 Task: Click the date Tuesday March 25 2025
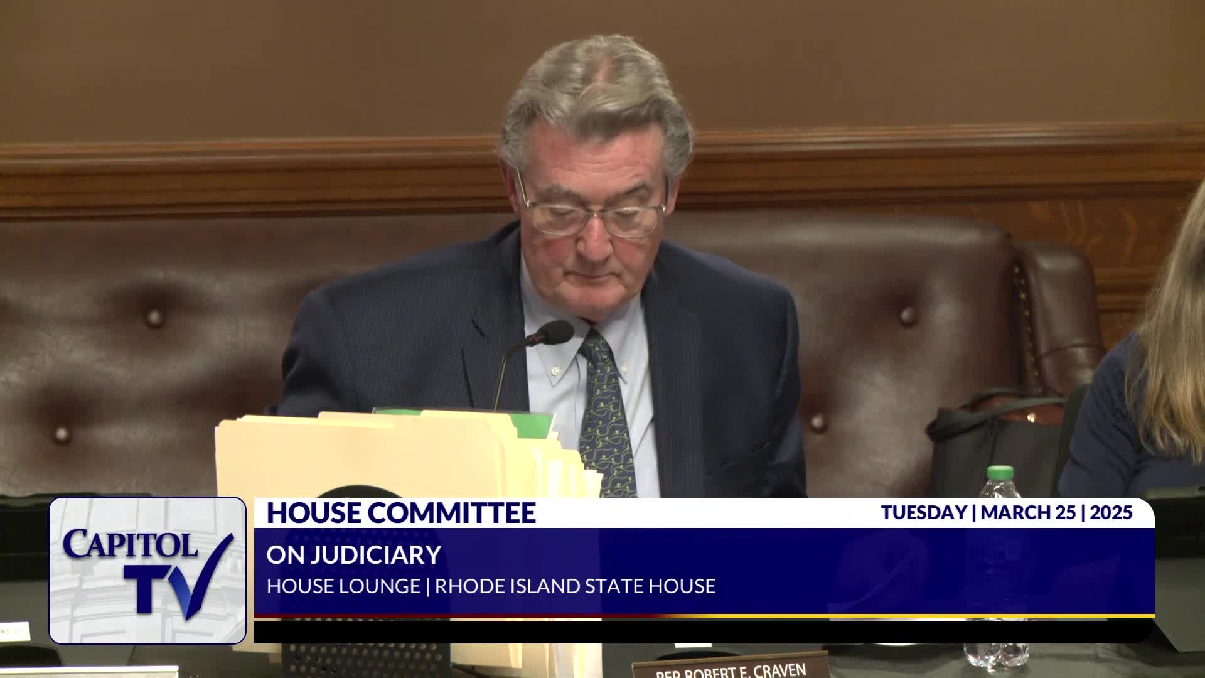pos(1006,513)
